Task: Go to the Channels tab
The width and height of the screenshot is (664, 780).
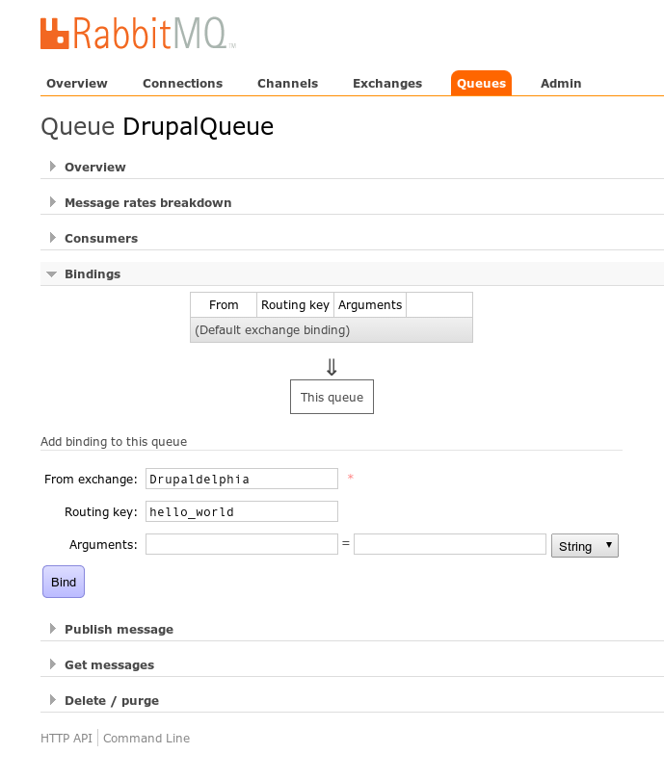Action: pos(287,83)
